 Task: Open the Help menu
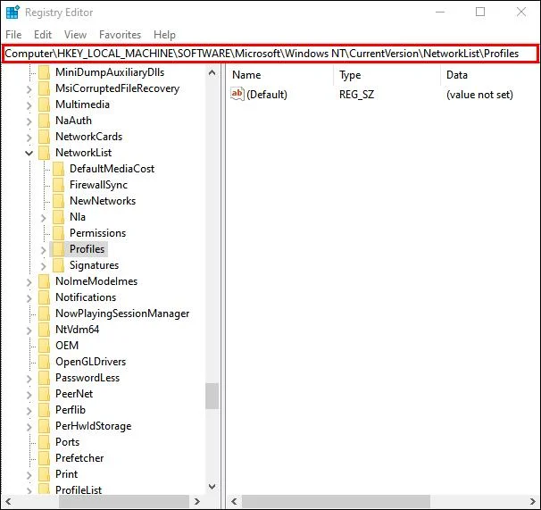164,35
